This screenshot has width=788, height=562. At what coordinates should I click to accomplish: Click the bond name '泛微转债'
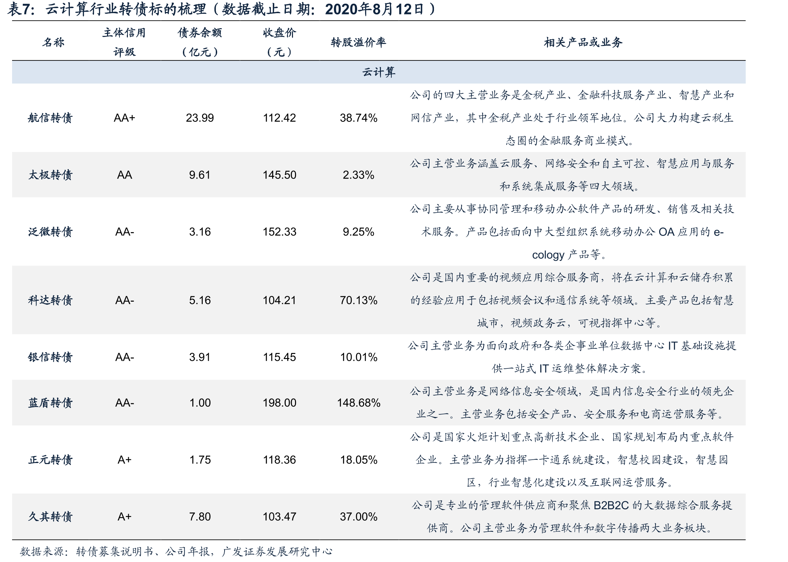pos(50,232)
